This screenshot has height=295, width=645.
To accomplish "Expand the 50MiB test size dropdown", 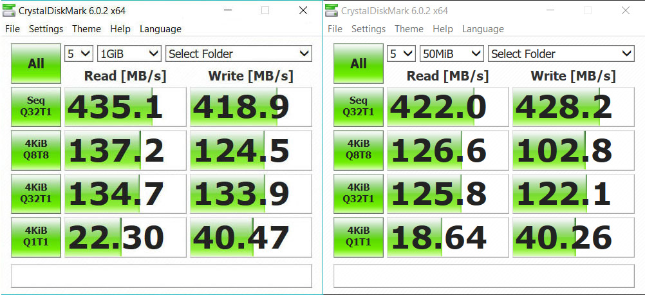I will 451,53.
